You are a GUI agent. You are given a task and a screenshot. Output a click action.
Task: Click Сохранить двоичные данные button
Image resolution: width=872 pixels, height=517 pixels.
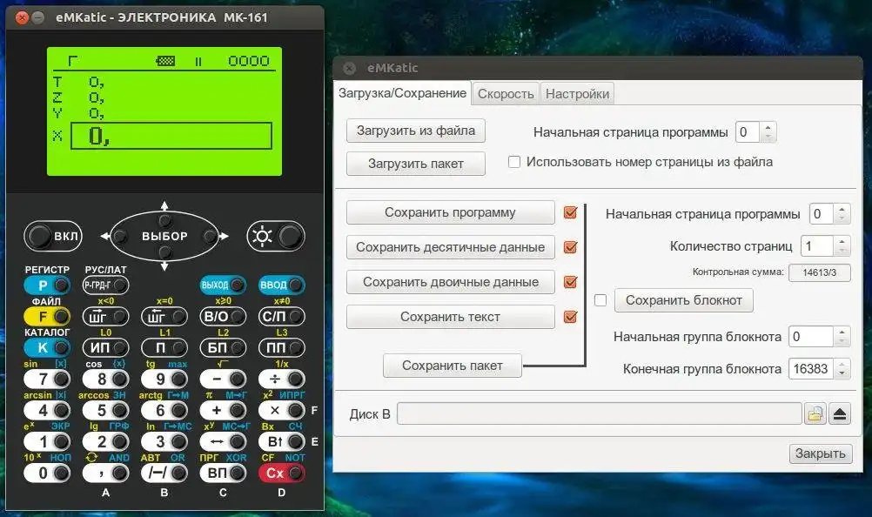coord(451,282)
